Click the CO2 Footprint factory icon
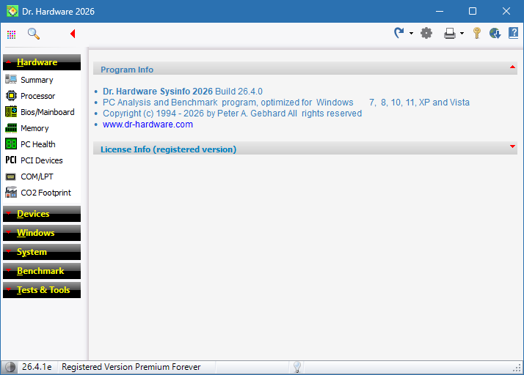This screenshot has width=524, height=375. [x=11, y=192]
